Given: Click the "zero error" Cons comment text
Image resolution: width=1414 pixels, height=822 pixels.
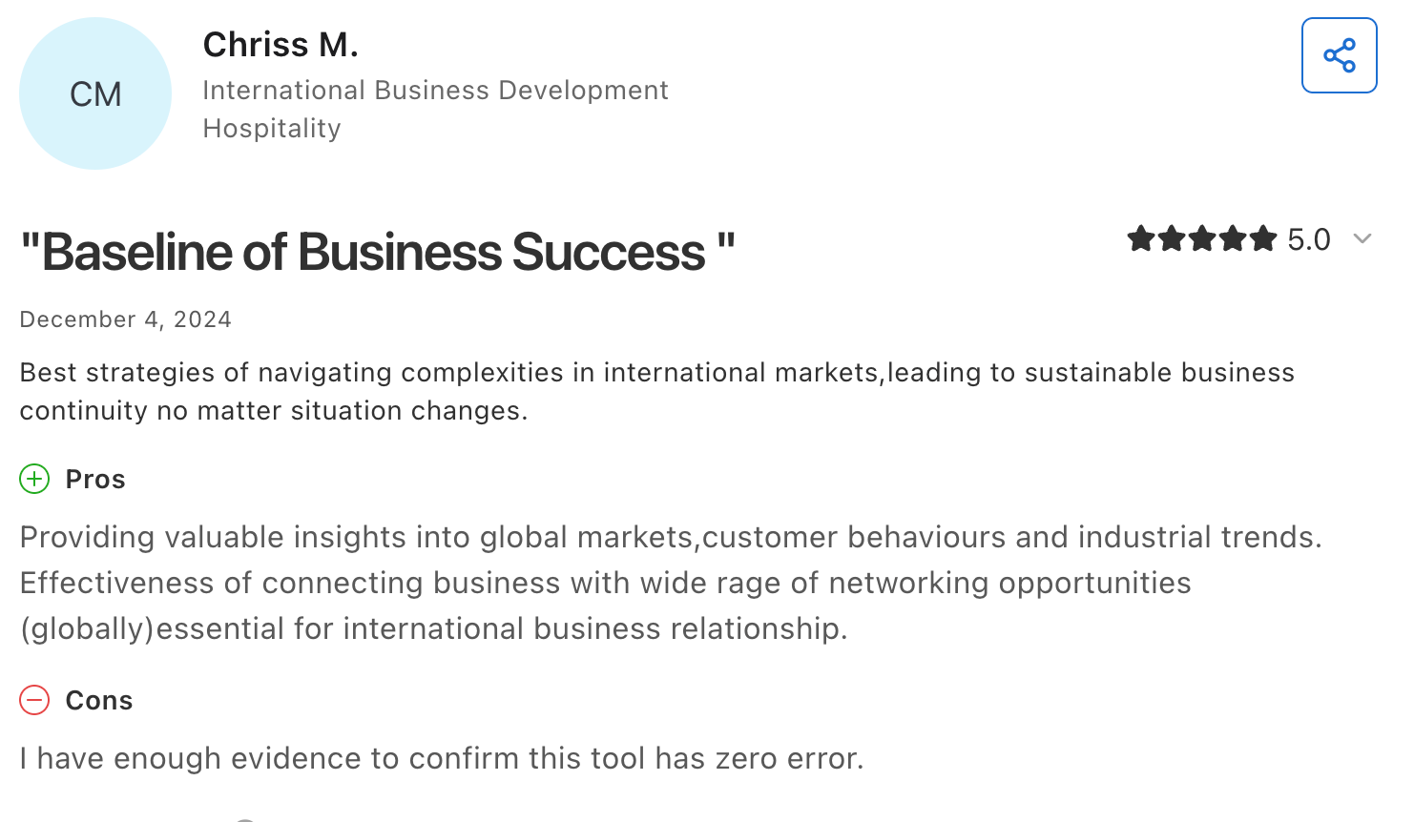Looking at the screenshot, I should coord(442,758).
